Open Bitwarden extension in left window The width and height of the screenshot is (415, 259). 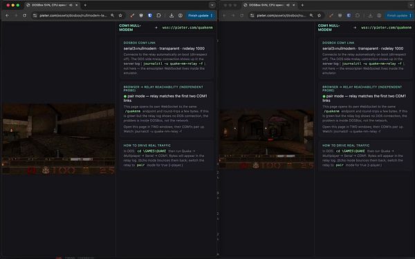point(150,16)
